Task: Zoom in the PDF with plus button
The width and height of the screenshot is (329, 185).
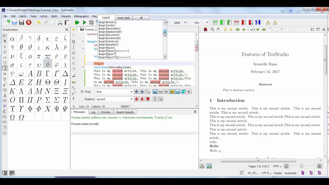Action: (319, 166)
